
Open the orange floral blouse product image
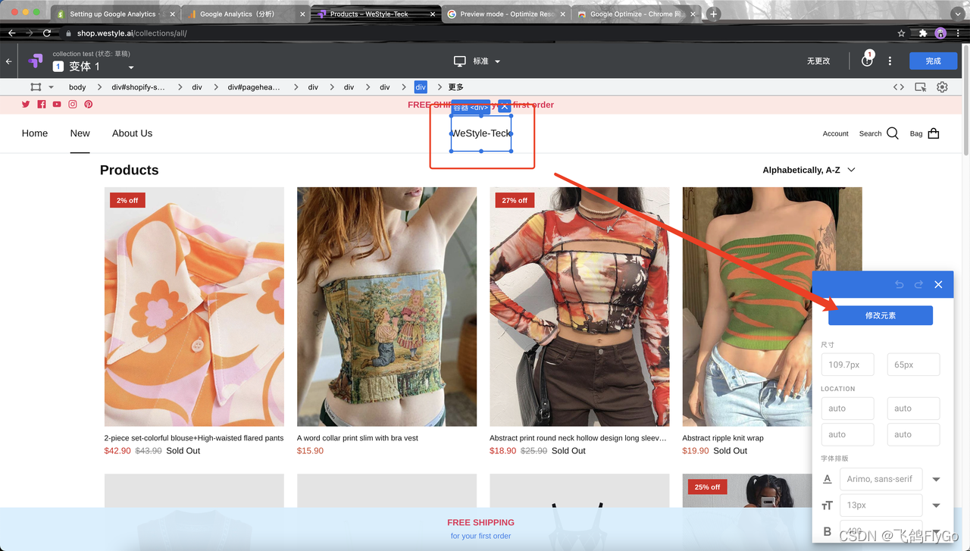click(x=194, y=307)
